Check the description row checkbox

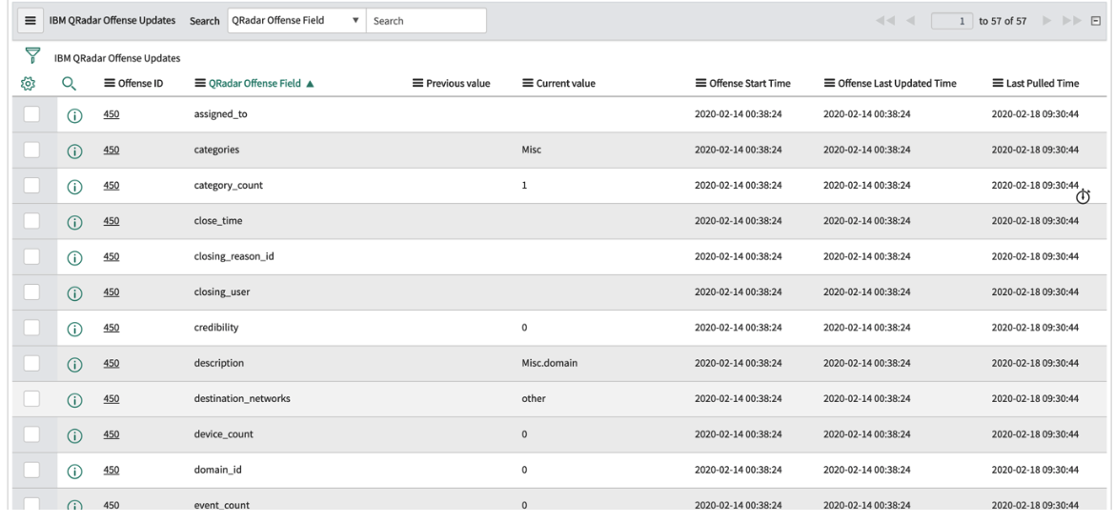coord(31,362)
